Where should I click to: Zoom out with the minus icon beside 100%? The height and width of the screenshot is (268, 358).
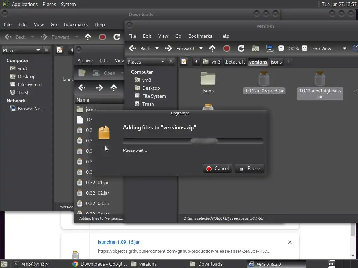(x=281, y=48)
